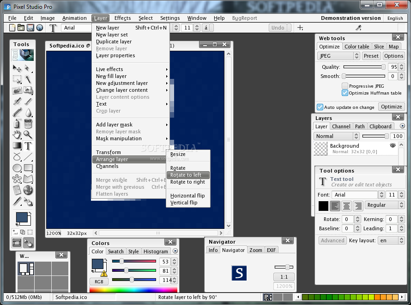This screenshot has height=305, width=411.
Task: Open the Layers panel options arrow
Action: pos(402,126)
